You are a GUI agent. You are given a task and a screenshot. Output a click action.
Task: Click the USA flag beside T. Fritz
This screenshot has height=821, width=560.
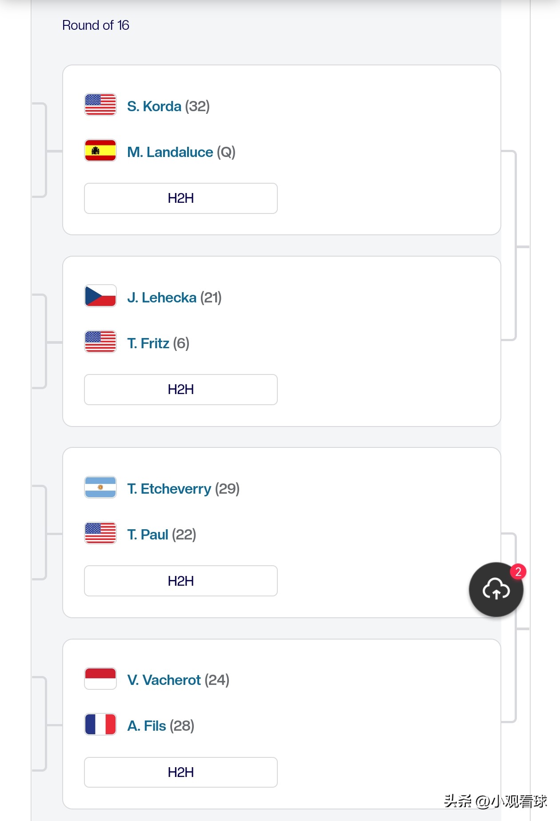pos(100,342)
